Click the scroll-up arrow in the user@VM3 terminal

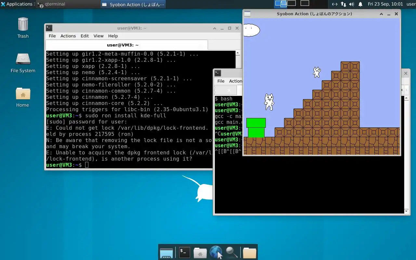(238, 53)
